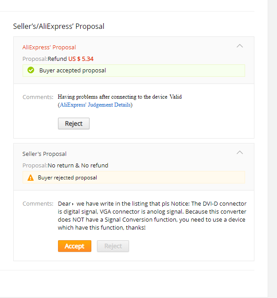This screenshot has height=298, width=277.
Task: Open AliExpress' Judgement Details link
Action: pos(95,105)
